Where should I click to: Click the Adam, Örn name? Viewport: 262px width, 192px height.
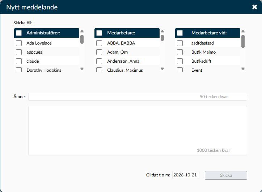117,52
